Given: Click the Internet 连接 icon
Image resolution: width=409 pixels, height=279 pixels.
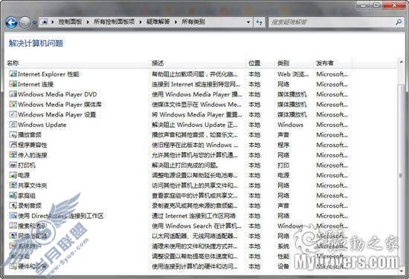Looking at the screenshot, I should 13,84.
